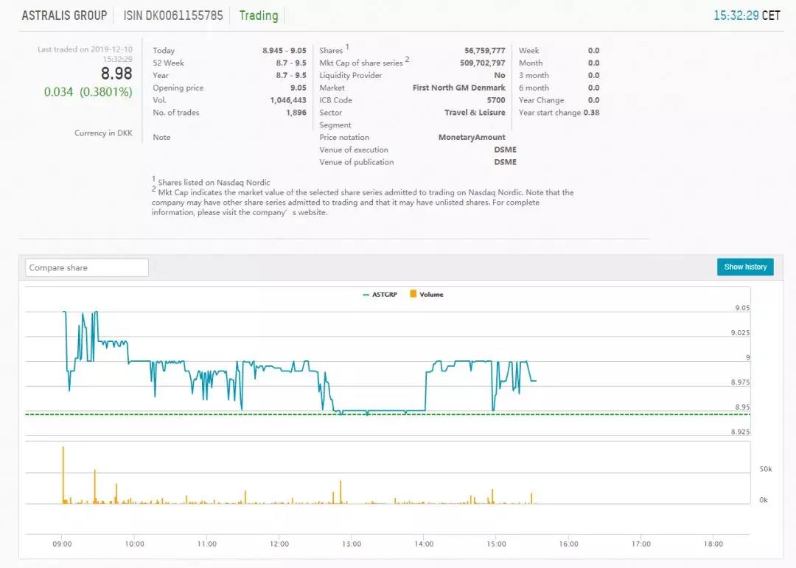796x568 pixels.
Task: Click the Show history button
Action: coord(744,267)
